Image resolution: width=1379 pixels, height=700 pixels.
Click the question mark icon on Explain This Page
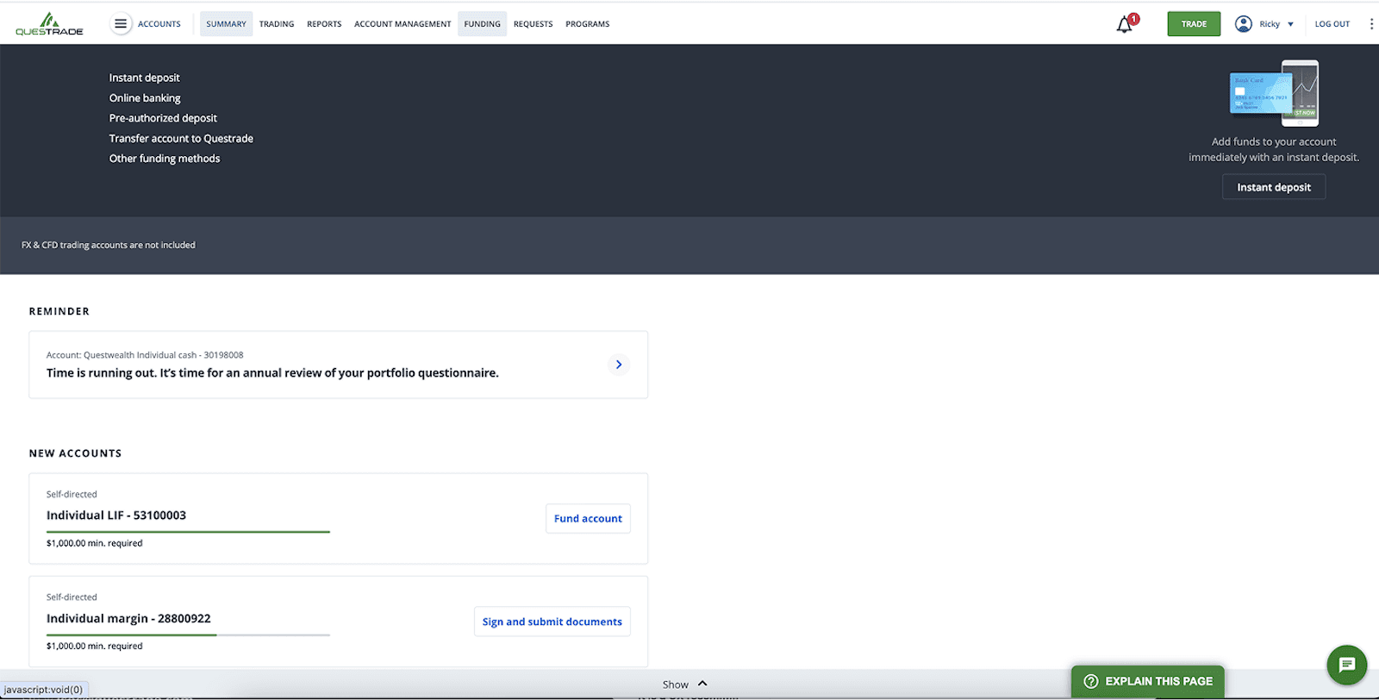point(1091,681)
